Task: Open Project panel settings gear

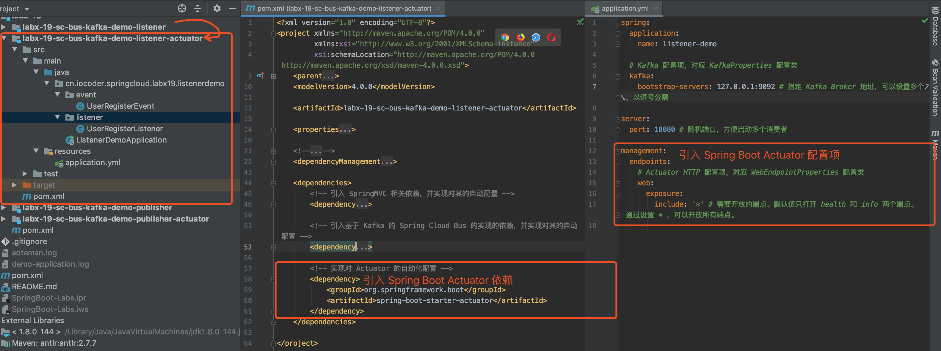Action: [217, 8]
